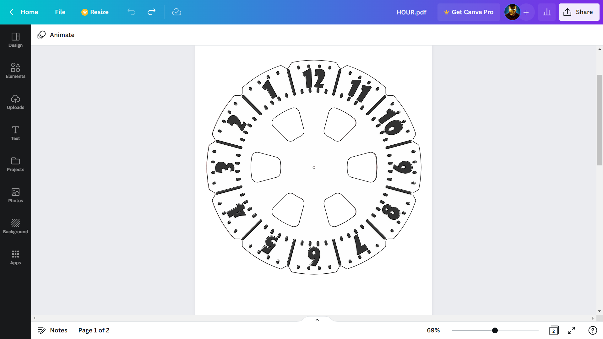Open the Uploads panel
This screenshot has width=603, height=339.
pos(15,102)
